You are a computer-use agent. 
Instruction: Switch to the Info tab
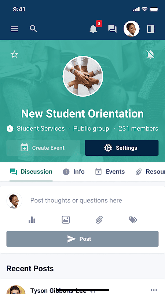tap(74, 172)
